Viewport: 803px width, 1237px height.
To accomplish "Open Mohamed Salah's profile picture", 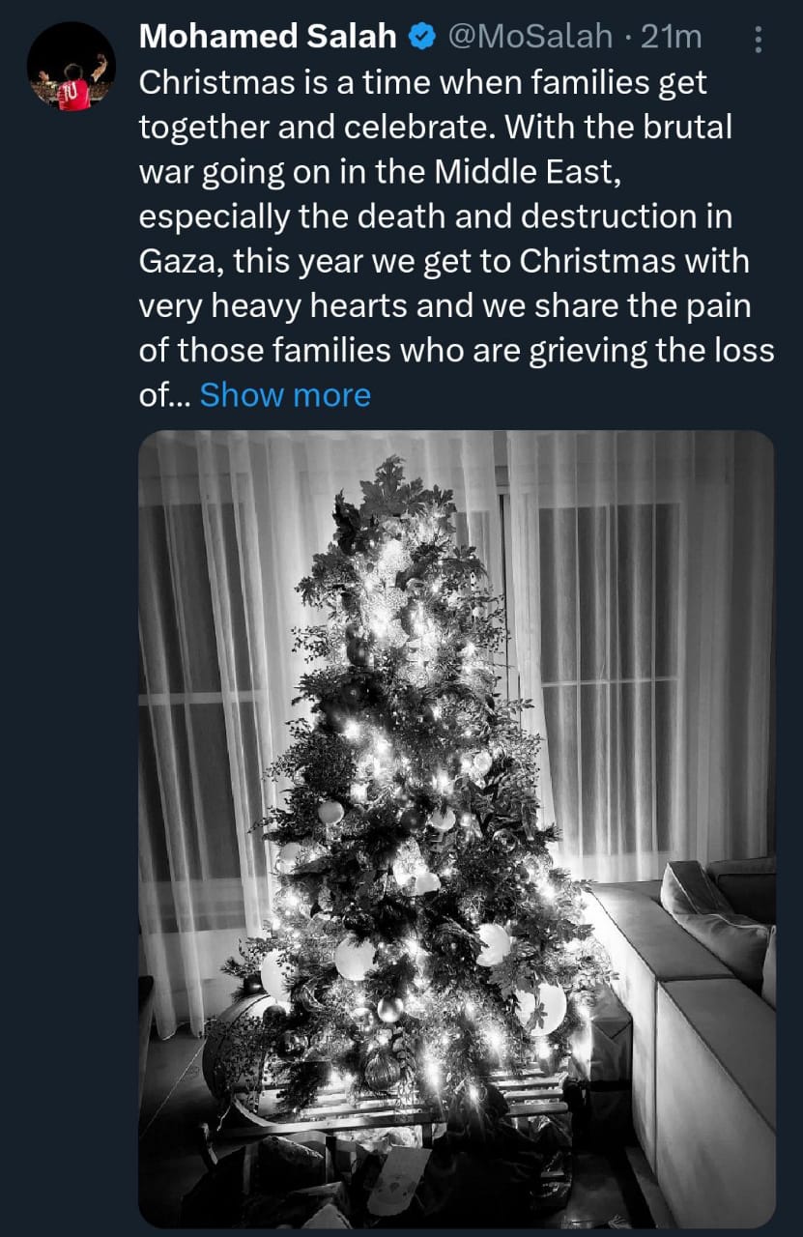I will [71, 67].
